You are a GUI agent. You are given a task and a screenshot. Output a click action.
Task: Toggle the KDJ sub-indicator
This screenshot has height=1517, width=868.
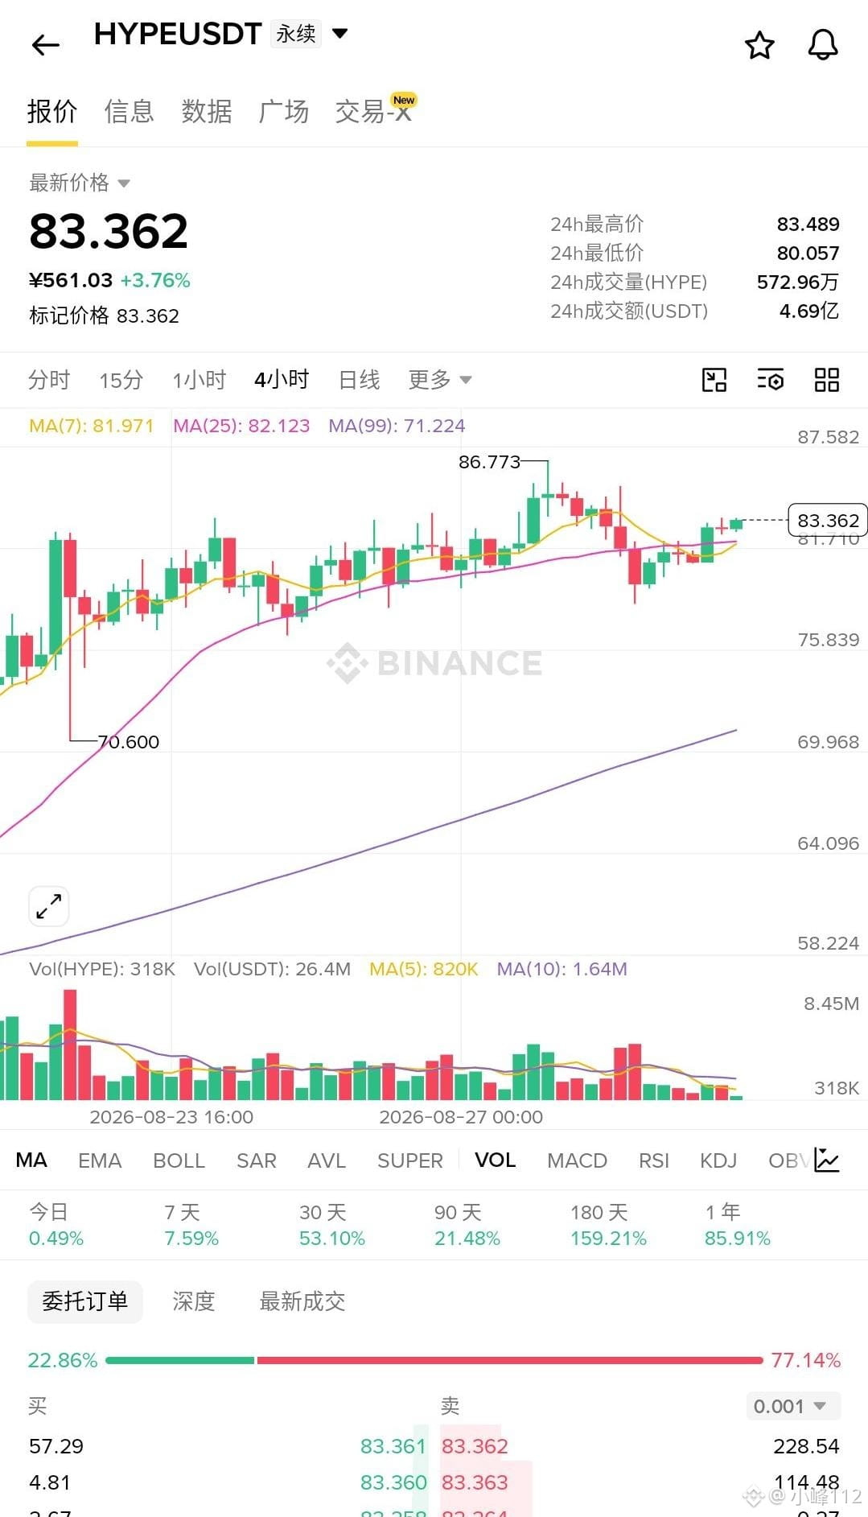[x=718, y=1160]
